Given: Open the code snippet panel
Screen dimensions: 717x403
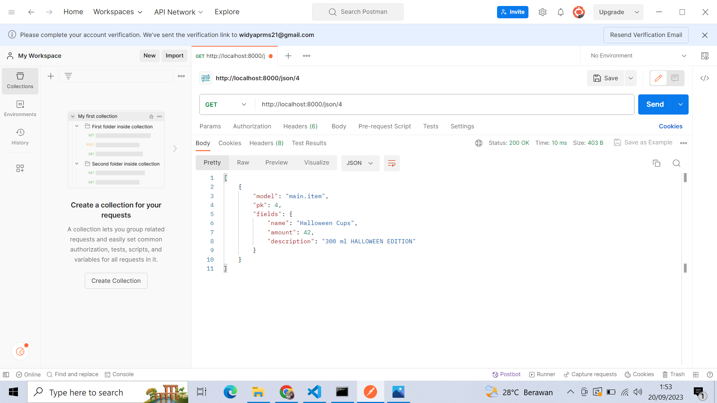Looking at the screenshot, I should click(705, 78).
